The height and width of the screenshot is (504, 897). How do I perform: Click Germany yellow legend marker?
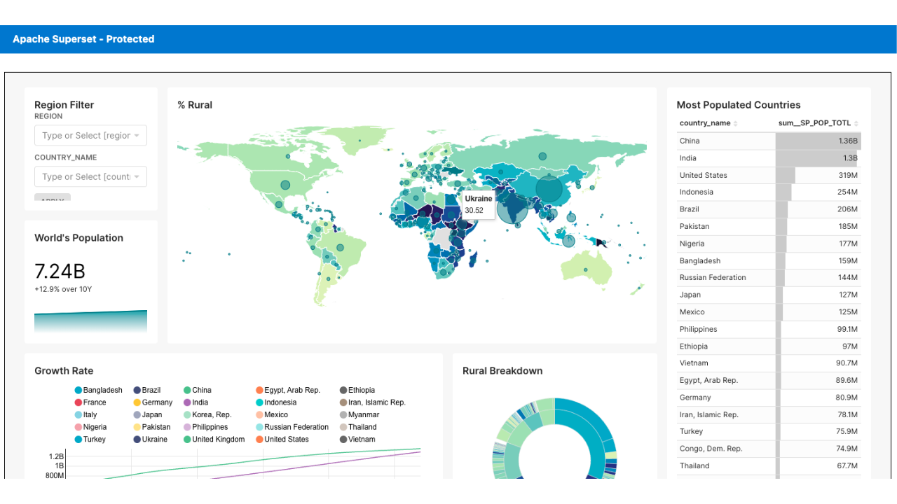(137, 402)
